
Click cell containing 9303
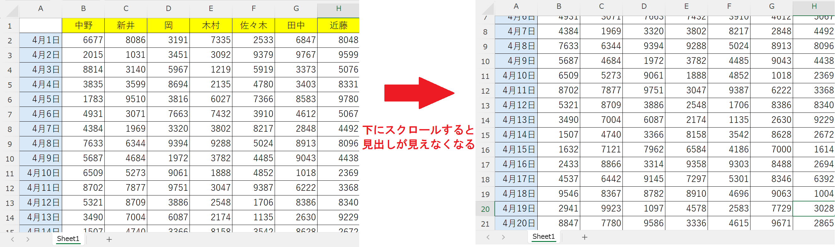pyautogui.click(x=729, y=164)
